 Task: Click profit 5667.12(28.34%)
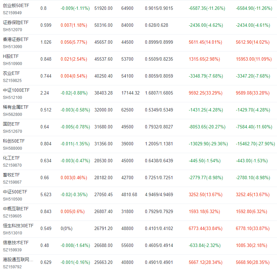point(205,262)
